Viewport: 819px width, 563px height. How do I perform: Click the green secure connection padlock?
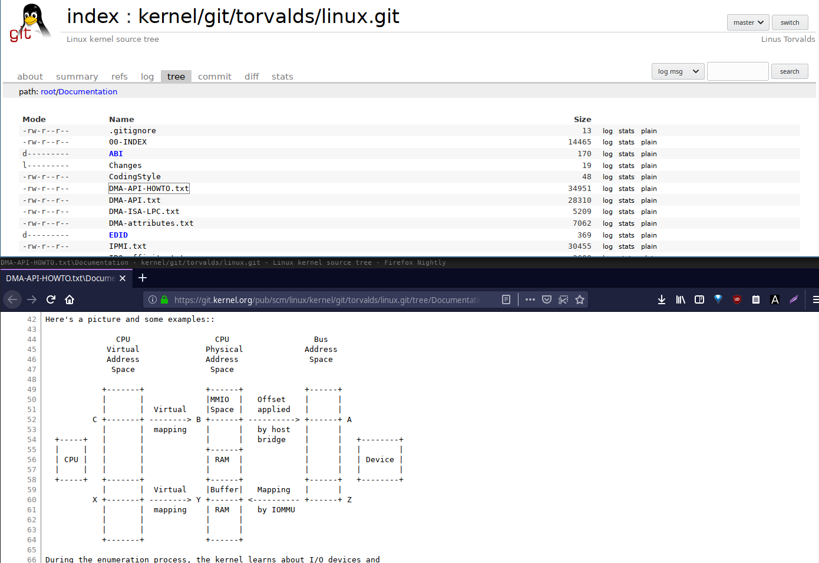164,299
